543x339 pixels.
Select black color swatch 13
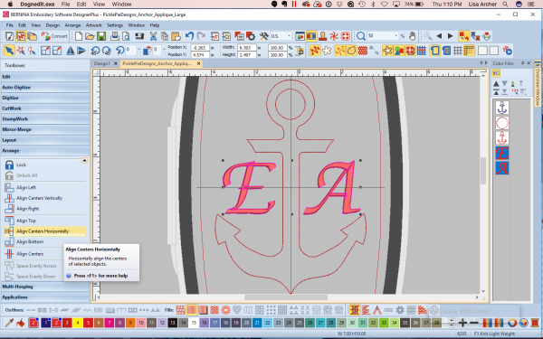[x=173, y=323]
